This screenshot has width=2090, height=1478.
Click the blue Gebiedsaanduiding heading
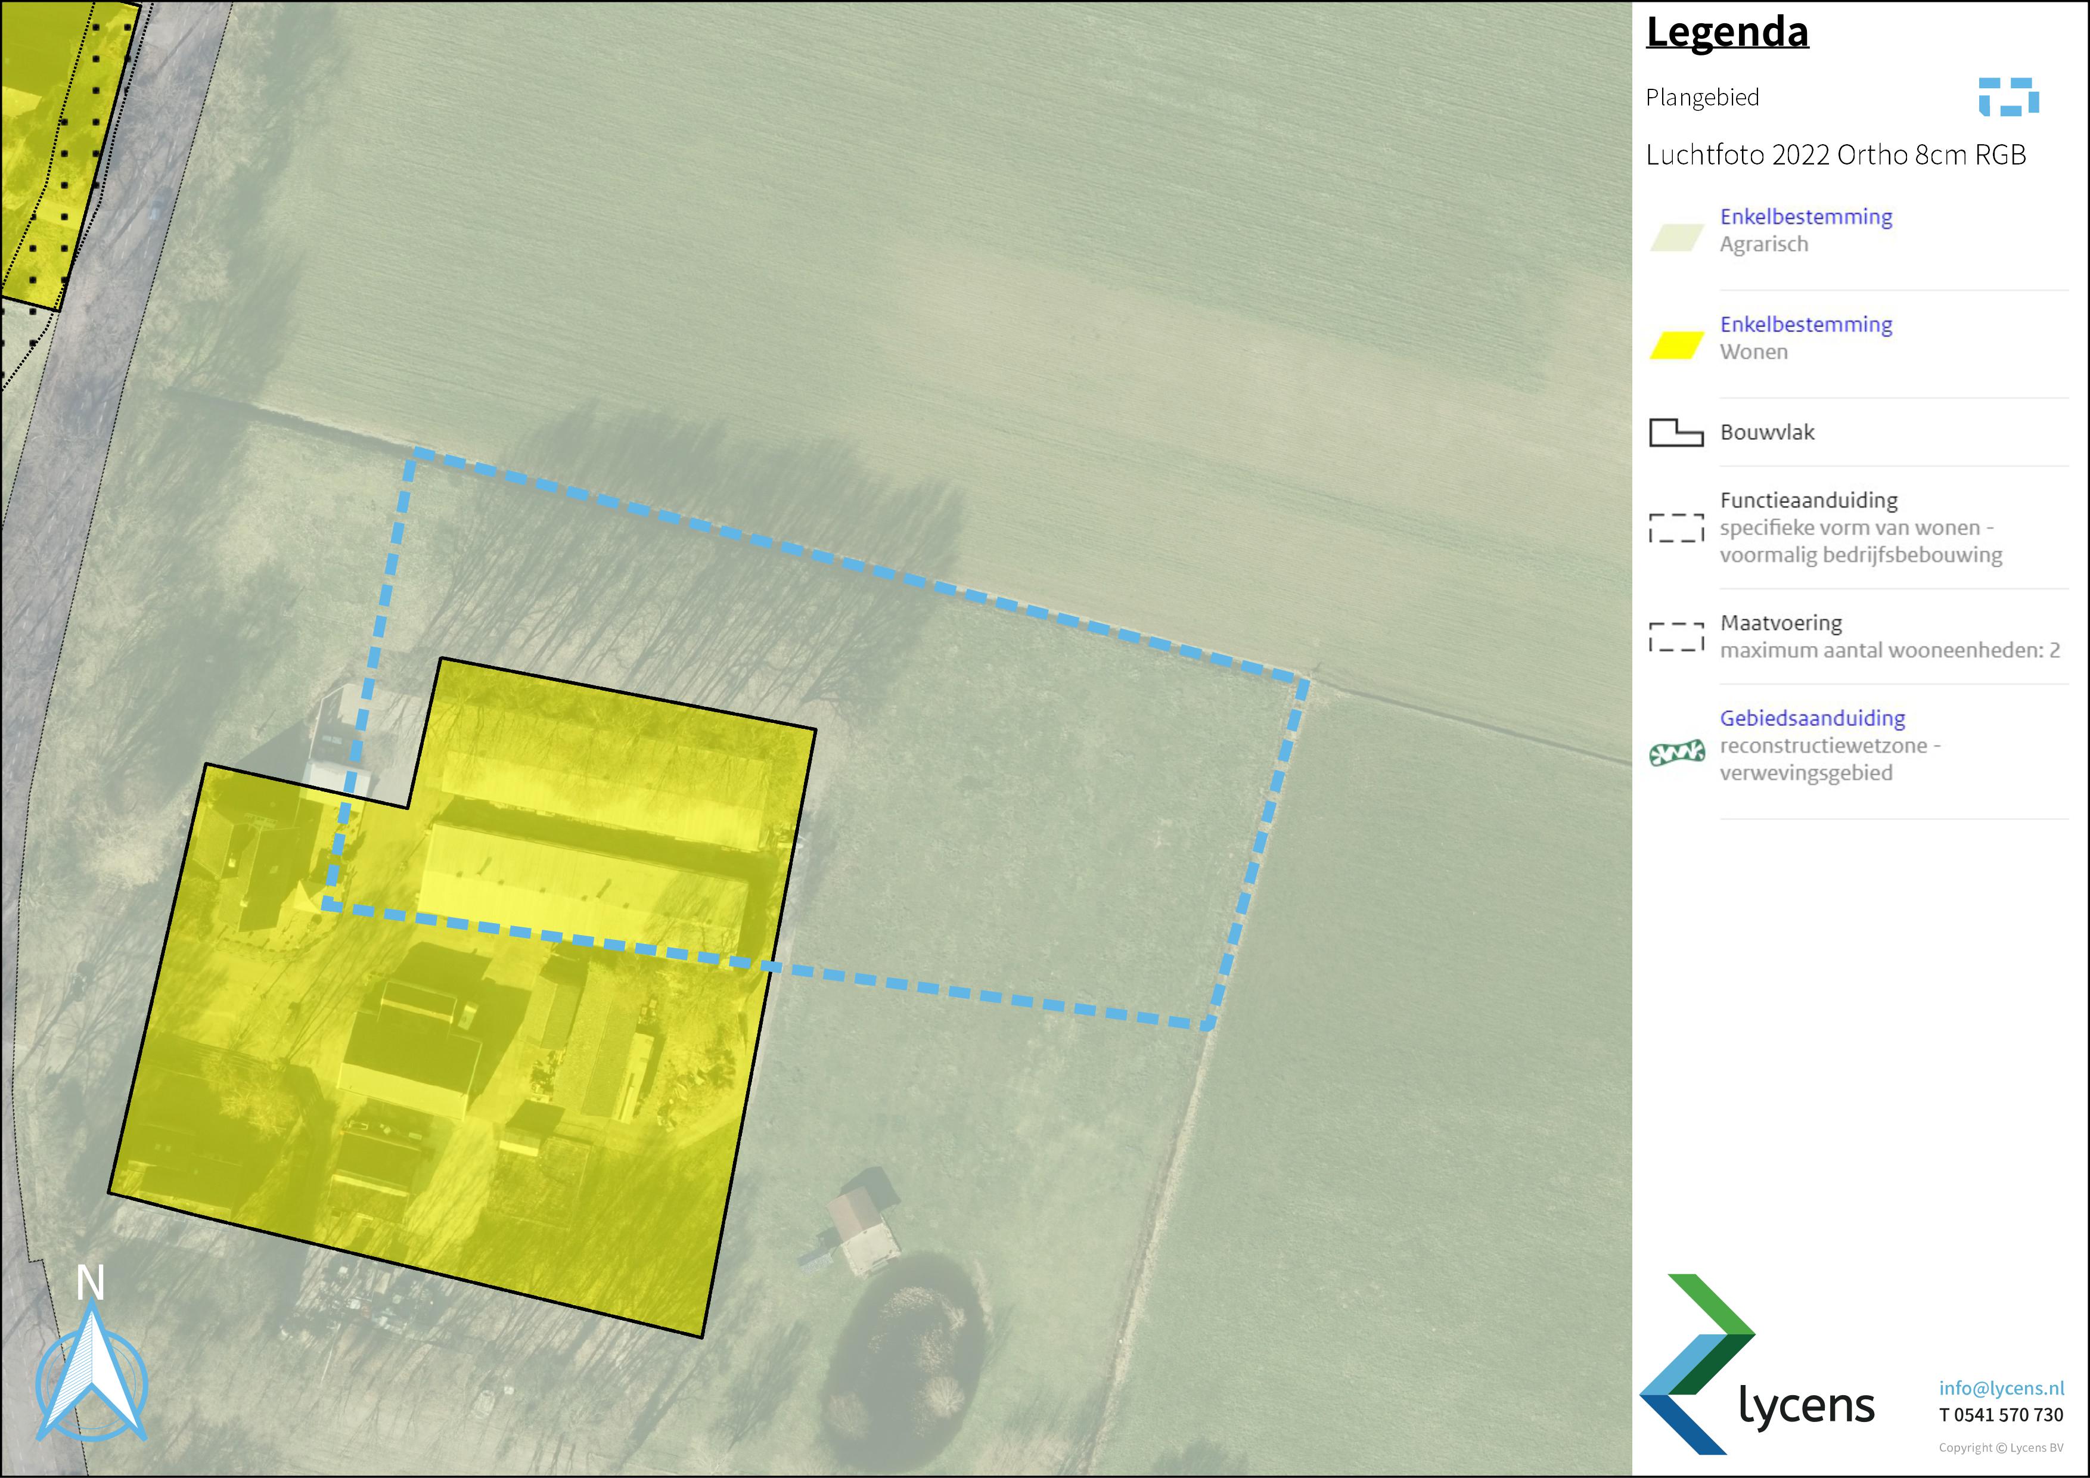1812,718
